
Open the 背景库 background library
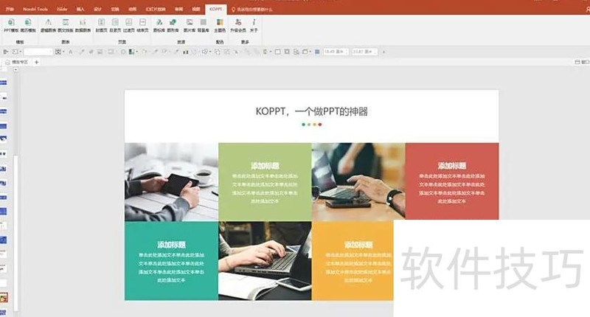204,25
